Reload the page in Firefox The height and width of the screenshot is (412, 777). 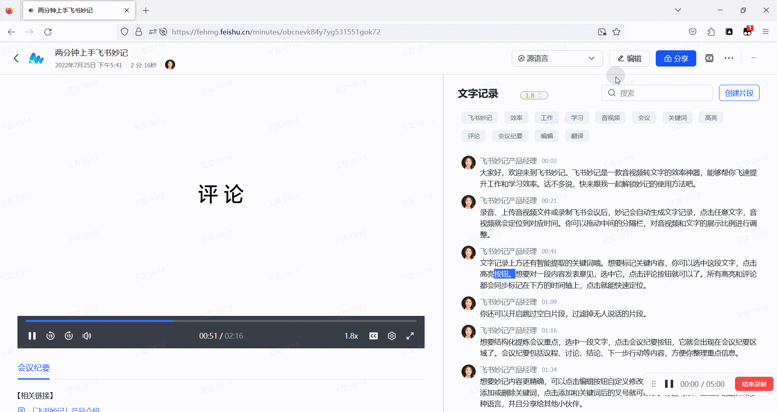tap(48, 32)
